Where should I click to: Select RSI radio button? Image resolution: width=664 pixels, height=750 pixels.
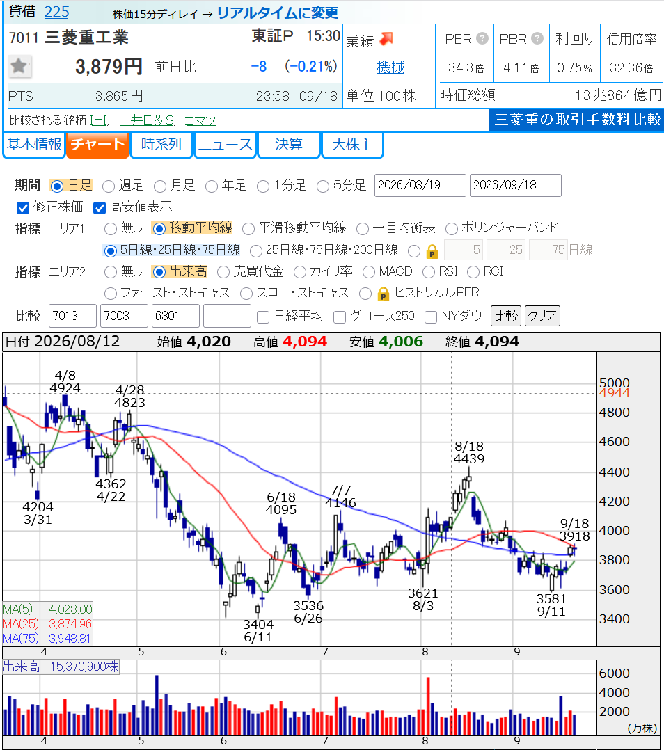click(x=429, y=272)
